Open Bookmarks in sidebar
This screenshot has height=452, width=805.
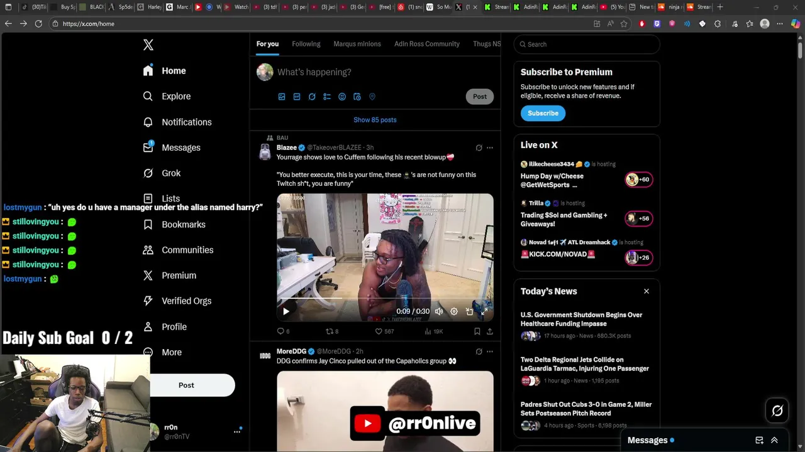[174, 224]
